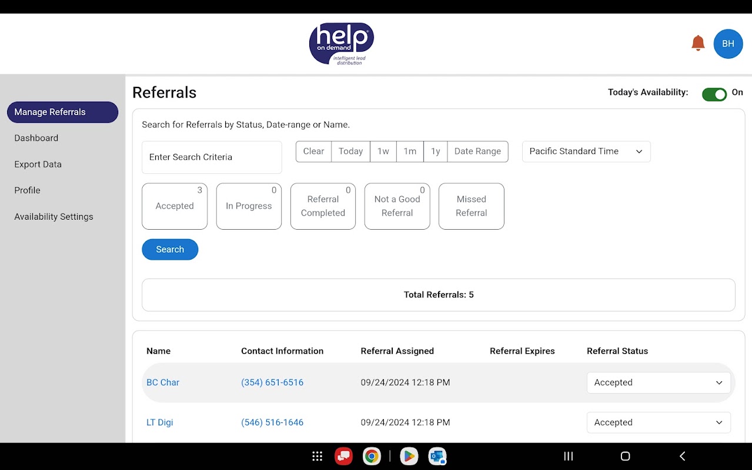
Task: Launch the red chat app in taskbar
Action: (x=344, y=456)
